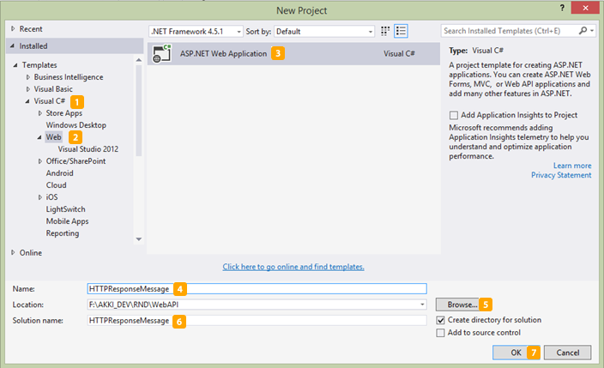Expand Office/SharePoint node arrow

[39, 161]
